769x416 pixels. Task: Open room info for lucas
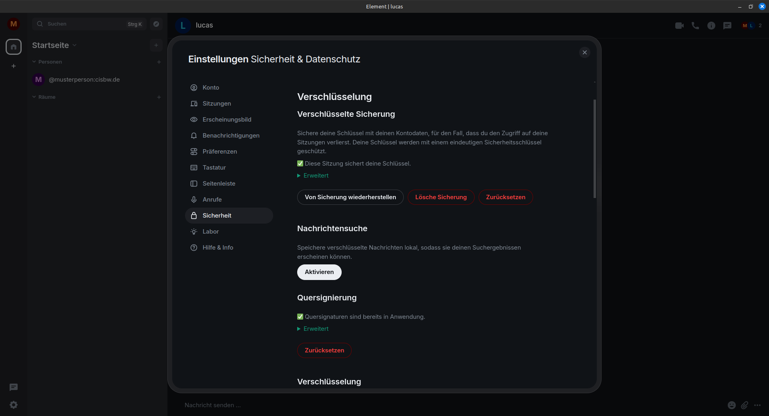pos(711,25)
